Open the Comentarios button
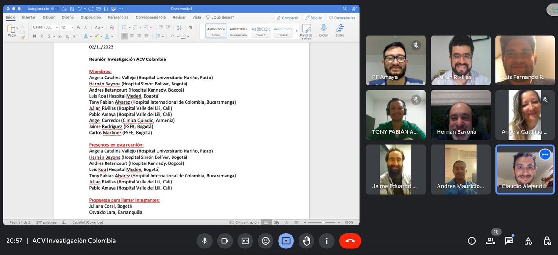This screenshot has height=255, width=558. [x=342, y=18]
